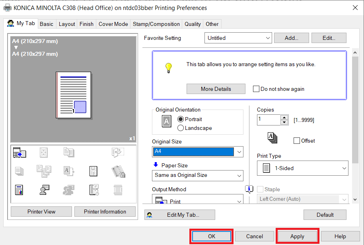Confirm settings with the OK button
Viewport: 364px width, 245px height.
(x=212, y=236)
